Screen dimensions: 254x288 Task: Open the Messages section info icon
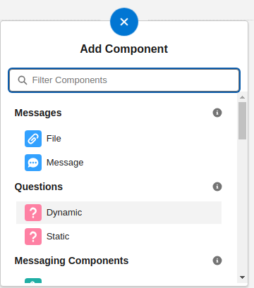pyautogui.click(x=217, y=113)
